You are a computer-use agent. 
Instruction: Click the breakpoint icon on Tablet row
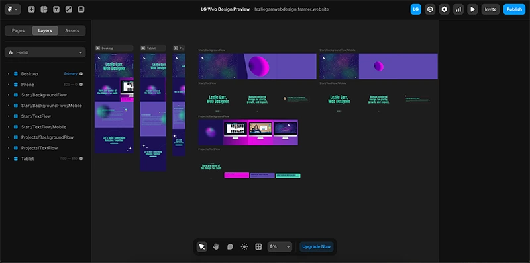pos(81,159)
